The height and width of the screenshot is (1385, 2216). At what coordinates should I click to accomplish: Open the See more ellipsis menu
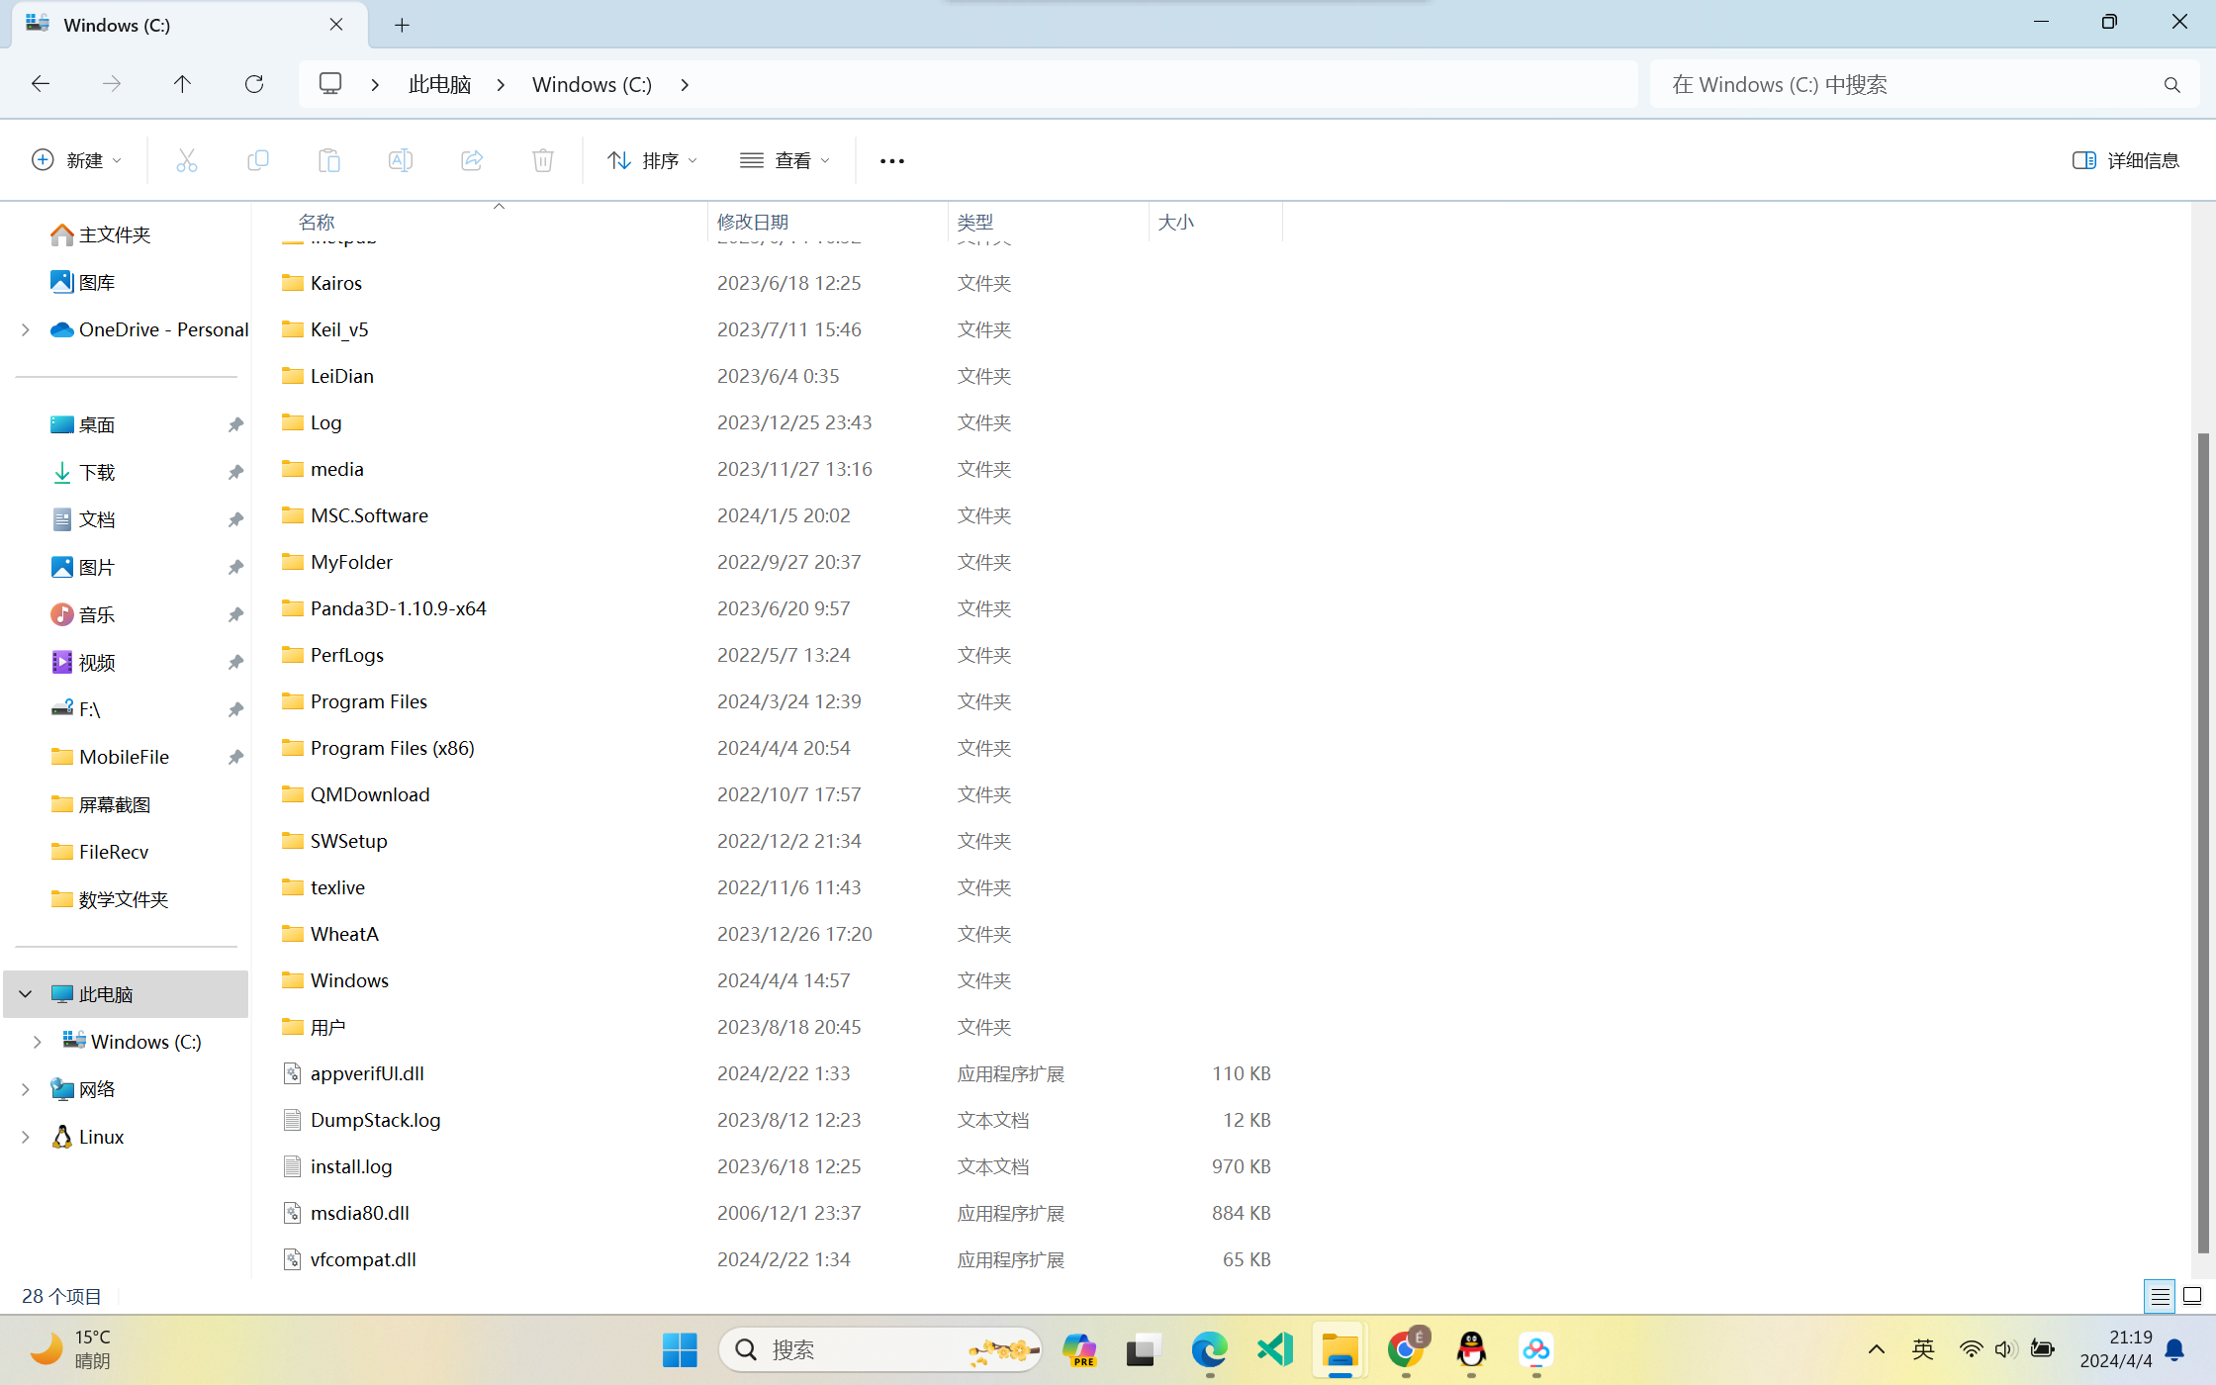click(891, 161)
